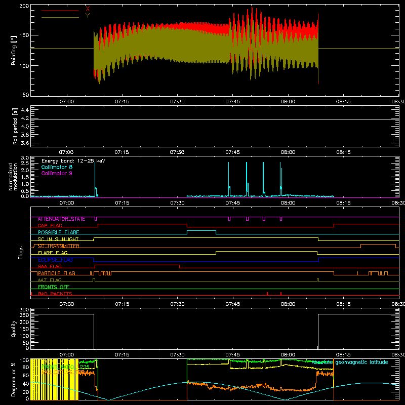
Task: Click the 07:30 tick under Roll period plot
Action: 177,152
